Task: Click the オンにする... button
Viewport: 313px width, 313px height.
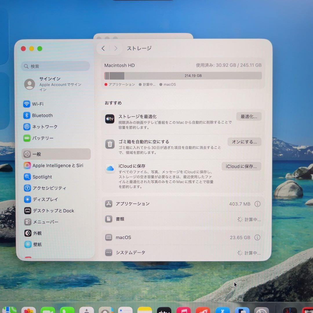Action: click(x=244, y=142)
